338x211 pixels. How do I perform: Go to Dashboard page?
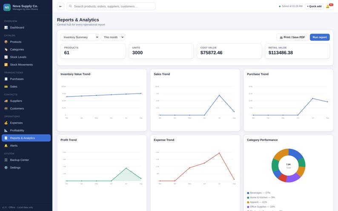26,28
